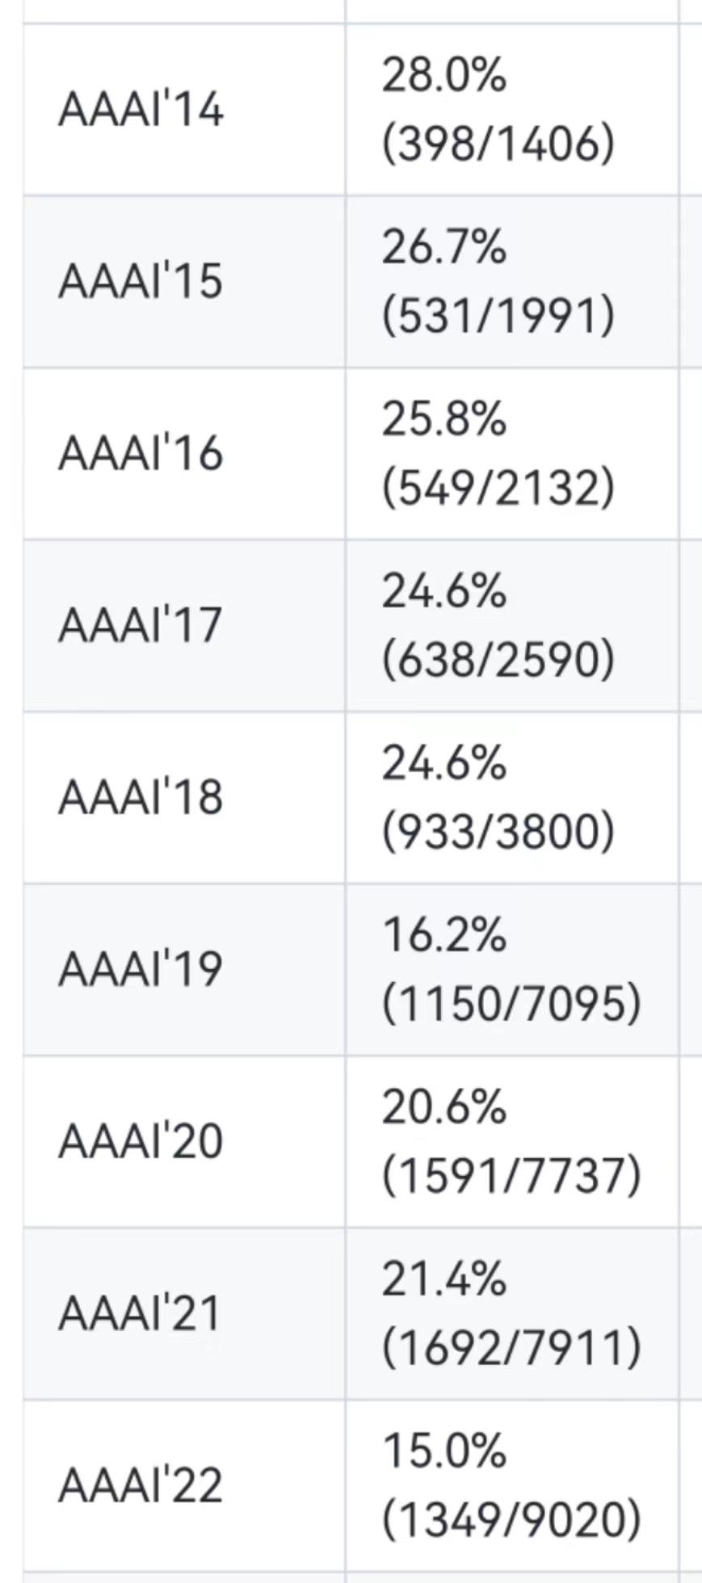Select the AAAI'21 row label
The image size is (702, 1583).
point(141,1313)
